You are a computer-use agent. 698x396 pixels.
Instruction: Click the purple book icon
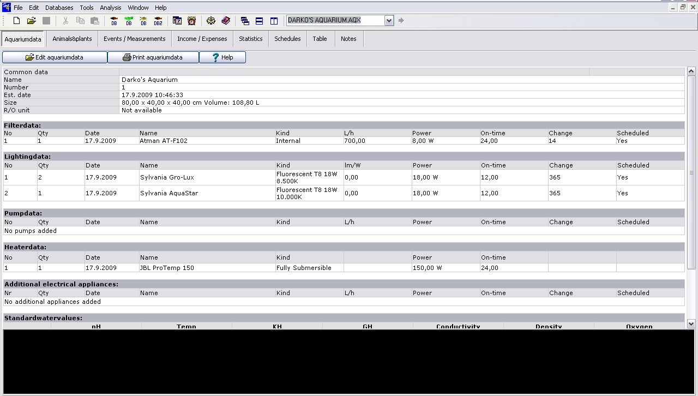coord(226,21)
